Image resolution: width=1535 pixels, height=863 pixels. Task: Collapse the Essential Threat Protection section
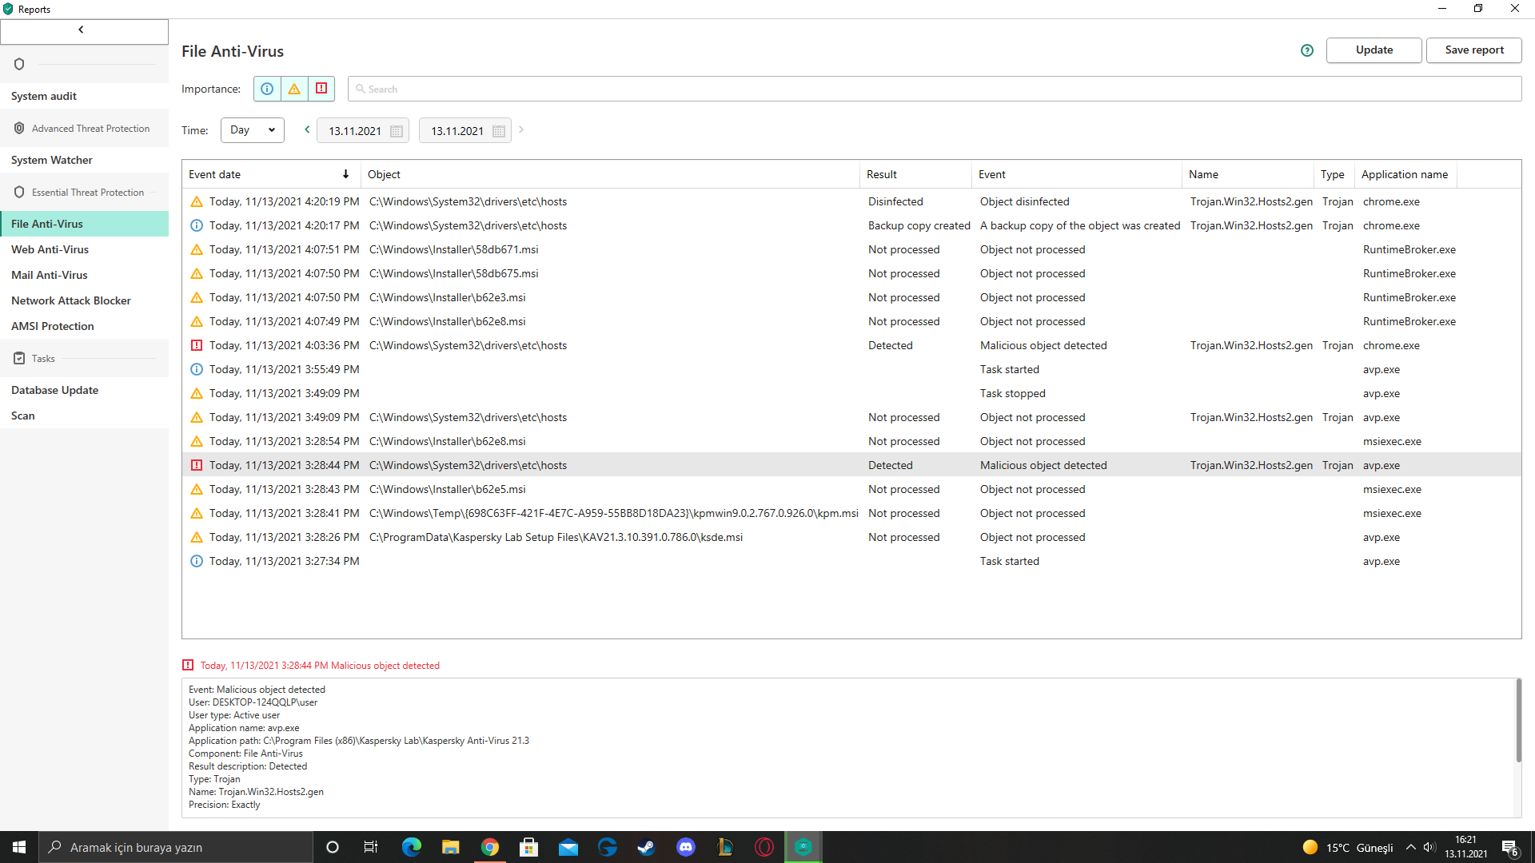[88, 193]
